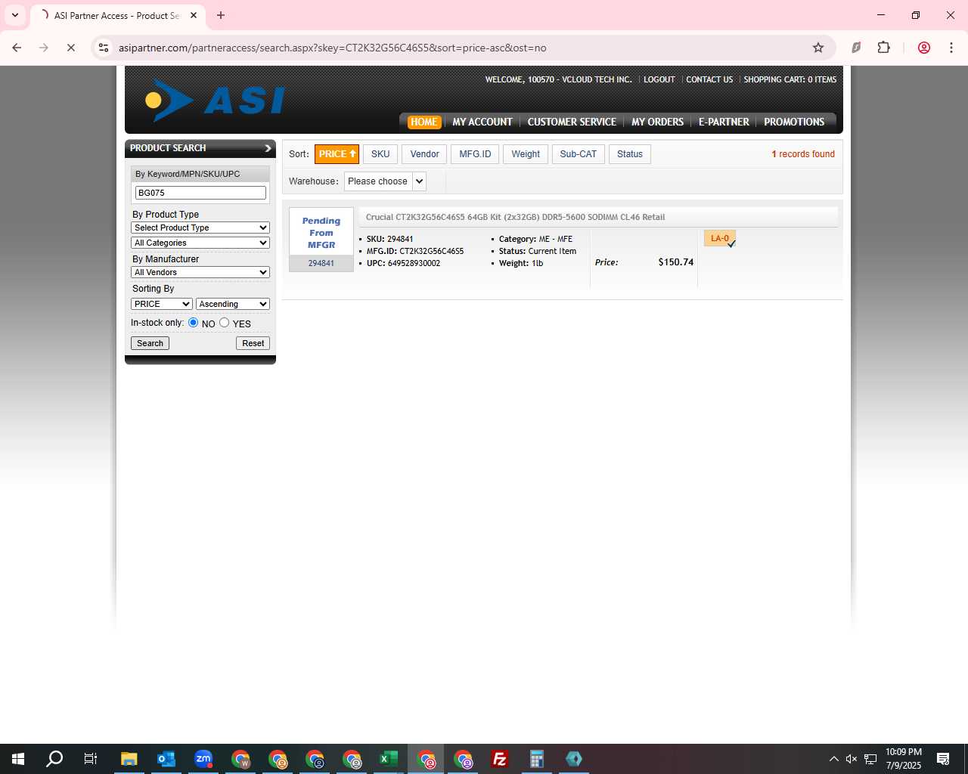Open new browser tab with plus
The height and width of the screenshot is (774, 968).
tap(221, 15)
